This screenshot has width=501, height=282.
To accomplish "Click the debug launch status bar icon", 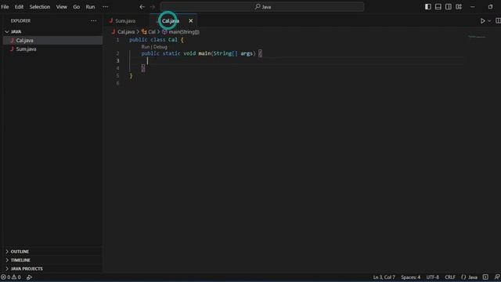I will tap(29, 277).
